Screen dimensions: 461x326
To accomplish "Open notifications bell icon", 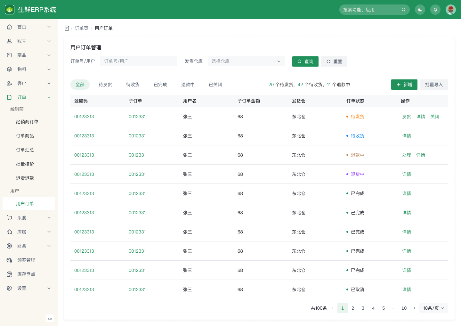I will point(435,10).
